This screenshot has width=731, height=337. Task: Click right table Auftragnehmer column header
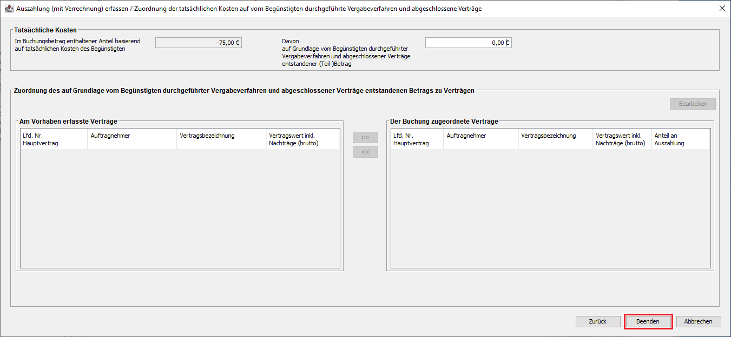pos(480,139)
